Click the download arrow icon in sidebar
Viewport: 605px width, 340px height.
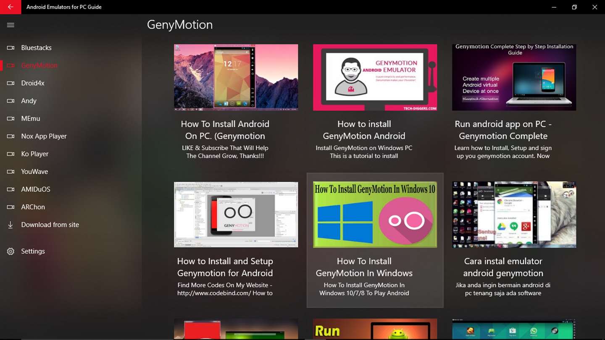point(11,225)
